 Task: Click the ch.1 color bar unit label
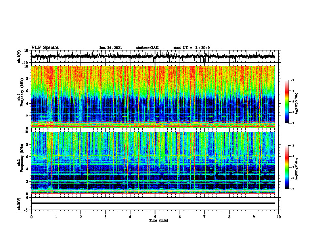(x=297, y=104)
